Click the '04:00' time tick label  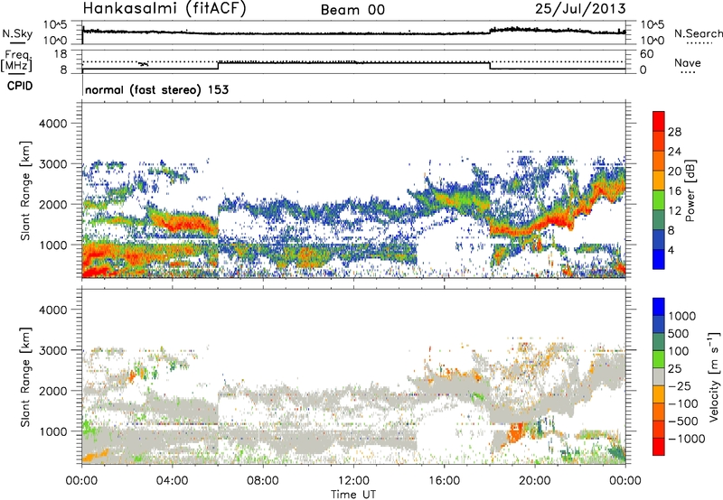[172, 481]
